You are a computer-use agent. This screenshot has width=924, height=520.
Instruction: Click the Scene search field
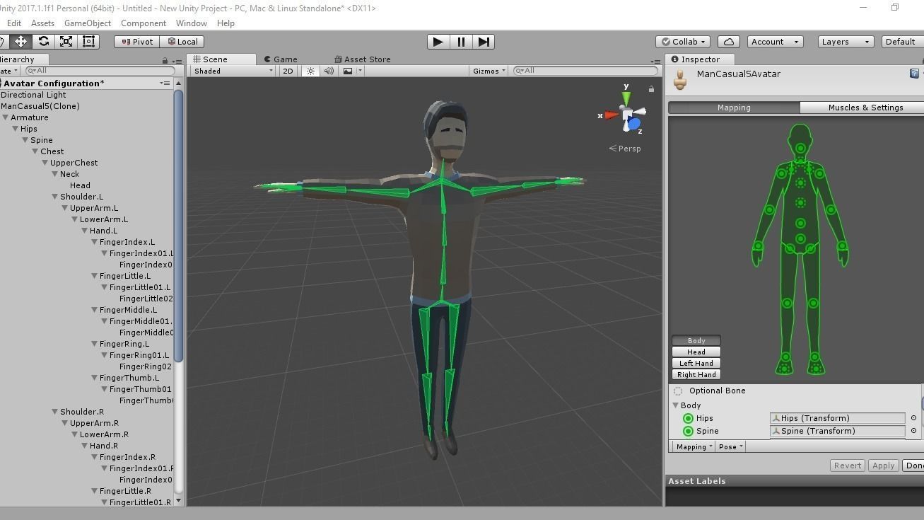point(586,71)
